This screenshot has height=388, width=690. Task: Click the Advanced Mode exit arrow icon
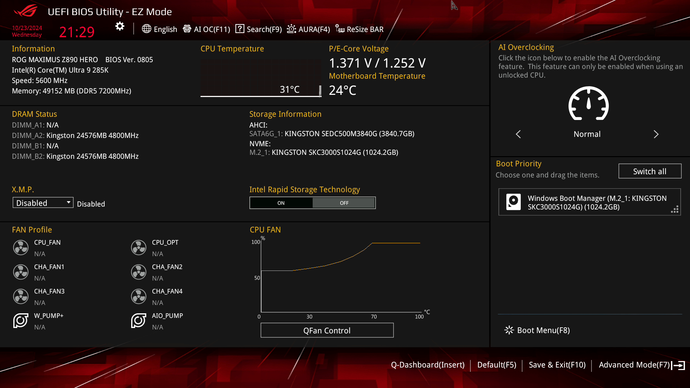(x=678, y=365)
